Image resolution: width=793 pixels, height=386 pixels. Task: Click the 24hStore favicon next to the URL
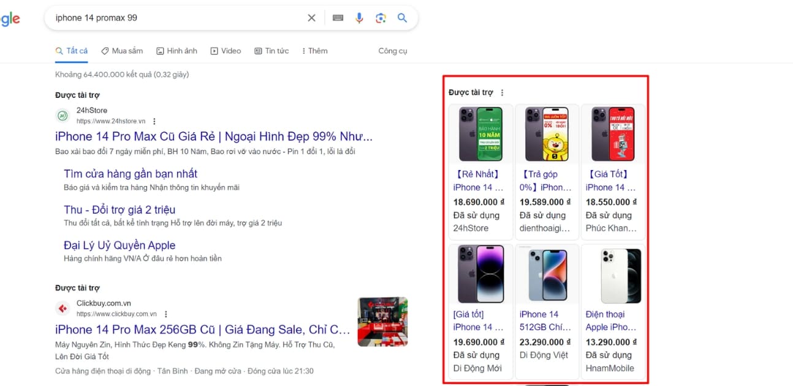pos(62,115)
